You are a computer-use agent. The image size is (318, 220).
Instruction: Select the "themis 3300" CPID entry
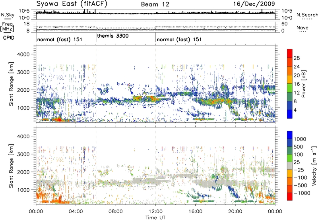tap(113, 36)
